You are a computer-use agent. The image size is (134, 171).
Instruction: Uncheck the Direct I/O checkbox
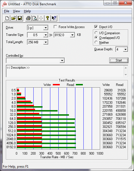(x=96, y=27)
